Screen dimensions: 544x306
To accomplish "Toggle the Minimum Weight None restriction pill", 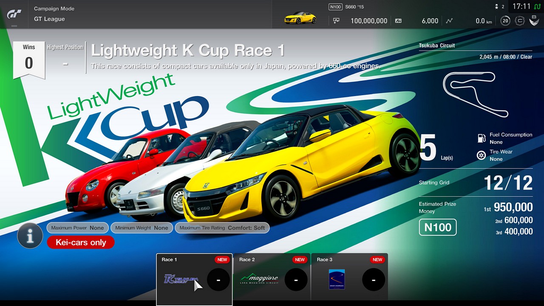I will (x=142, y=228).
